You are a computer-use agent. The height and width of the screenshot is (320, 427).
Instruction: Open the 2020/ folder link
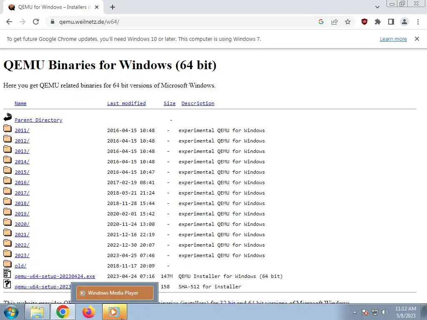(22, 224)
